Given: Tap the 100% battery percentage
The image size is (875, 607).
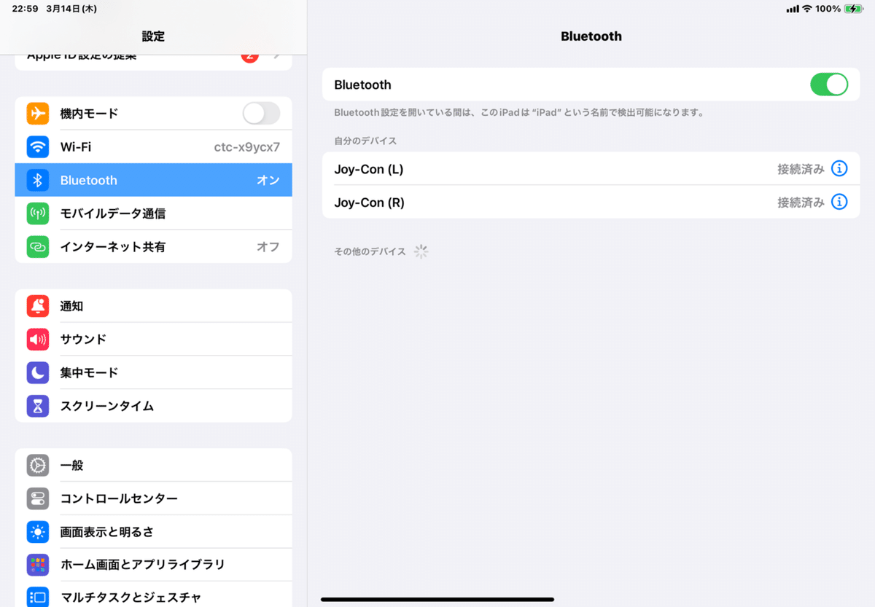Looking at the screenshot, I should click(828, 9).
